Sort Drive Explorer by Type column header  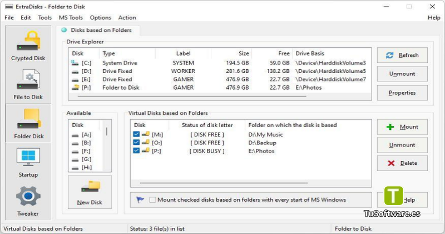tap(127, 53)
